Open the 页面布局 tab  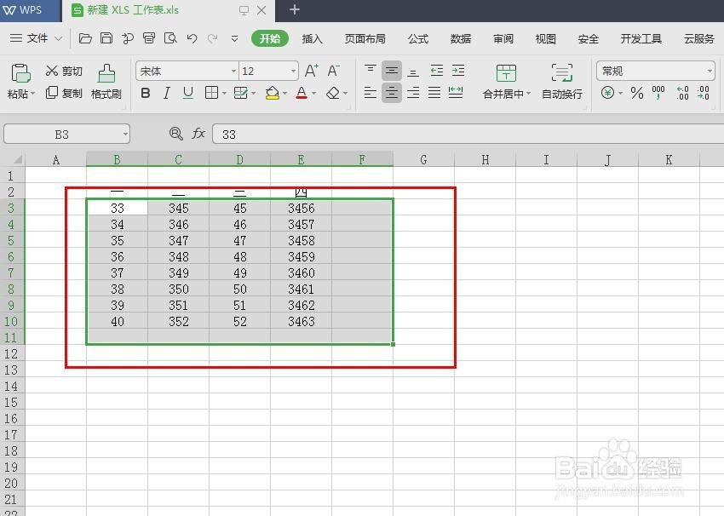pos(365,39)
